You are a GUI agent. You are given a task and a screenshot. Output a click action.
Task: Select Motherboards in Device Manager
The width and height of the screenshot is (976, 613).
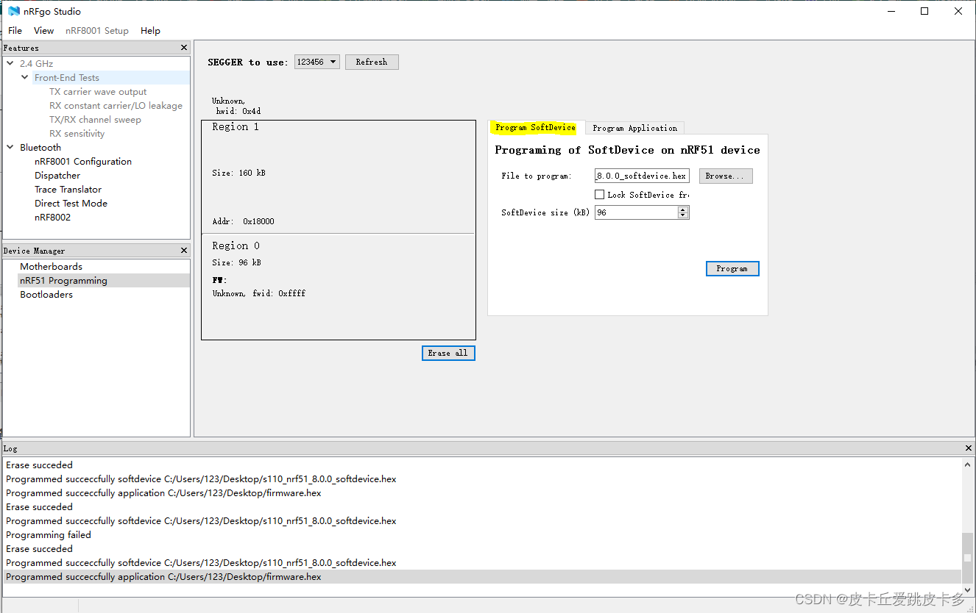(x=51, y=267)
